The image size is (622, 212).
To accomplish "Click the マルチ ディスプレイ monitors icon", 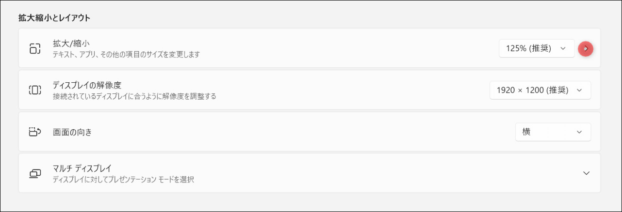I will (35, 173).
